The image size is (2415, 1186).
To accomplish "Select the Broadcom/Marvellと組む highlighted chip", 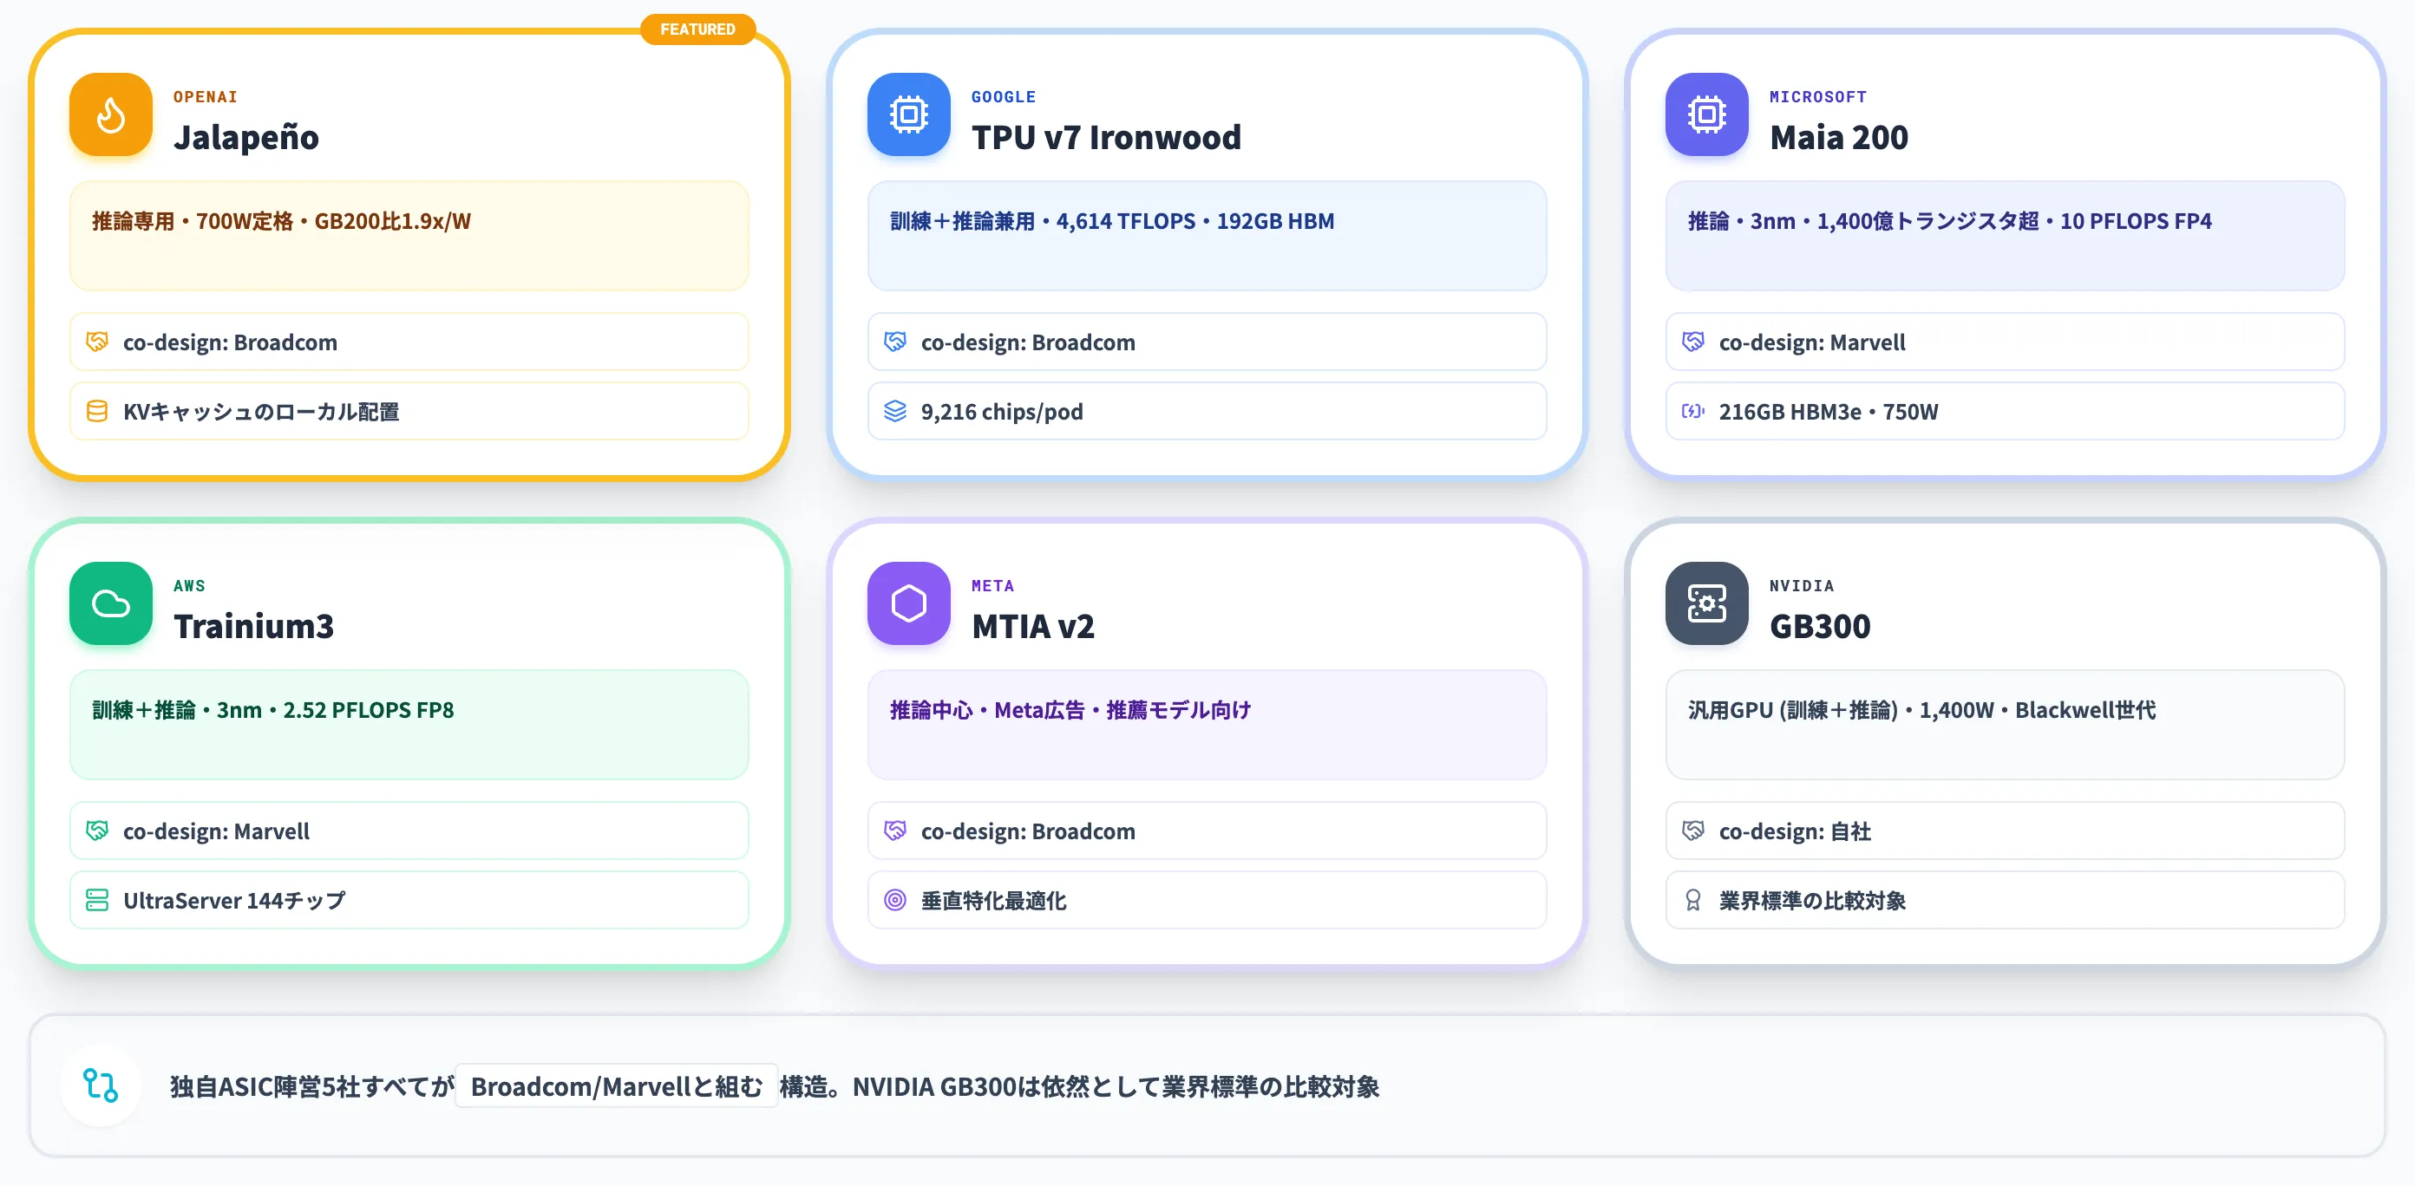I will click(x=616, y=1086).
